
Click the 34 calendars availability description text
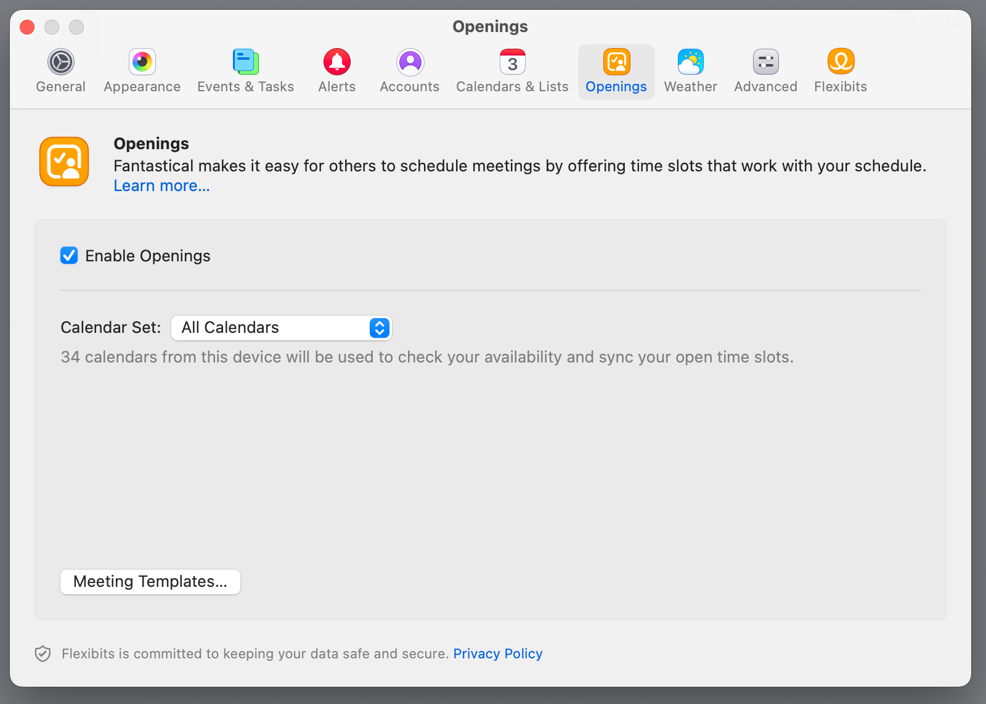tap(427, 357)
